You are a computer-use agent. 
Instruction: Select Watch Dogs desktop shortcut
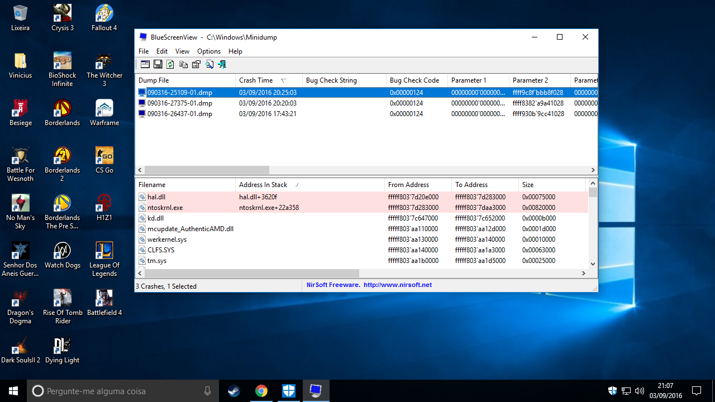tap(63, 255)
